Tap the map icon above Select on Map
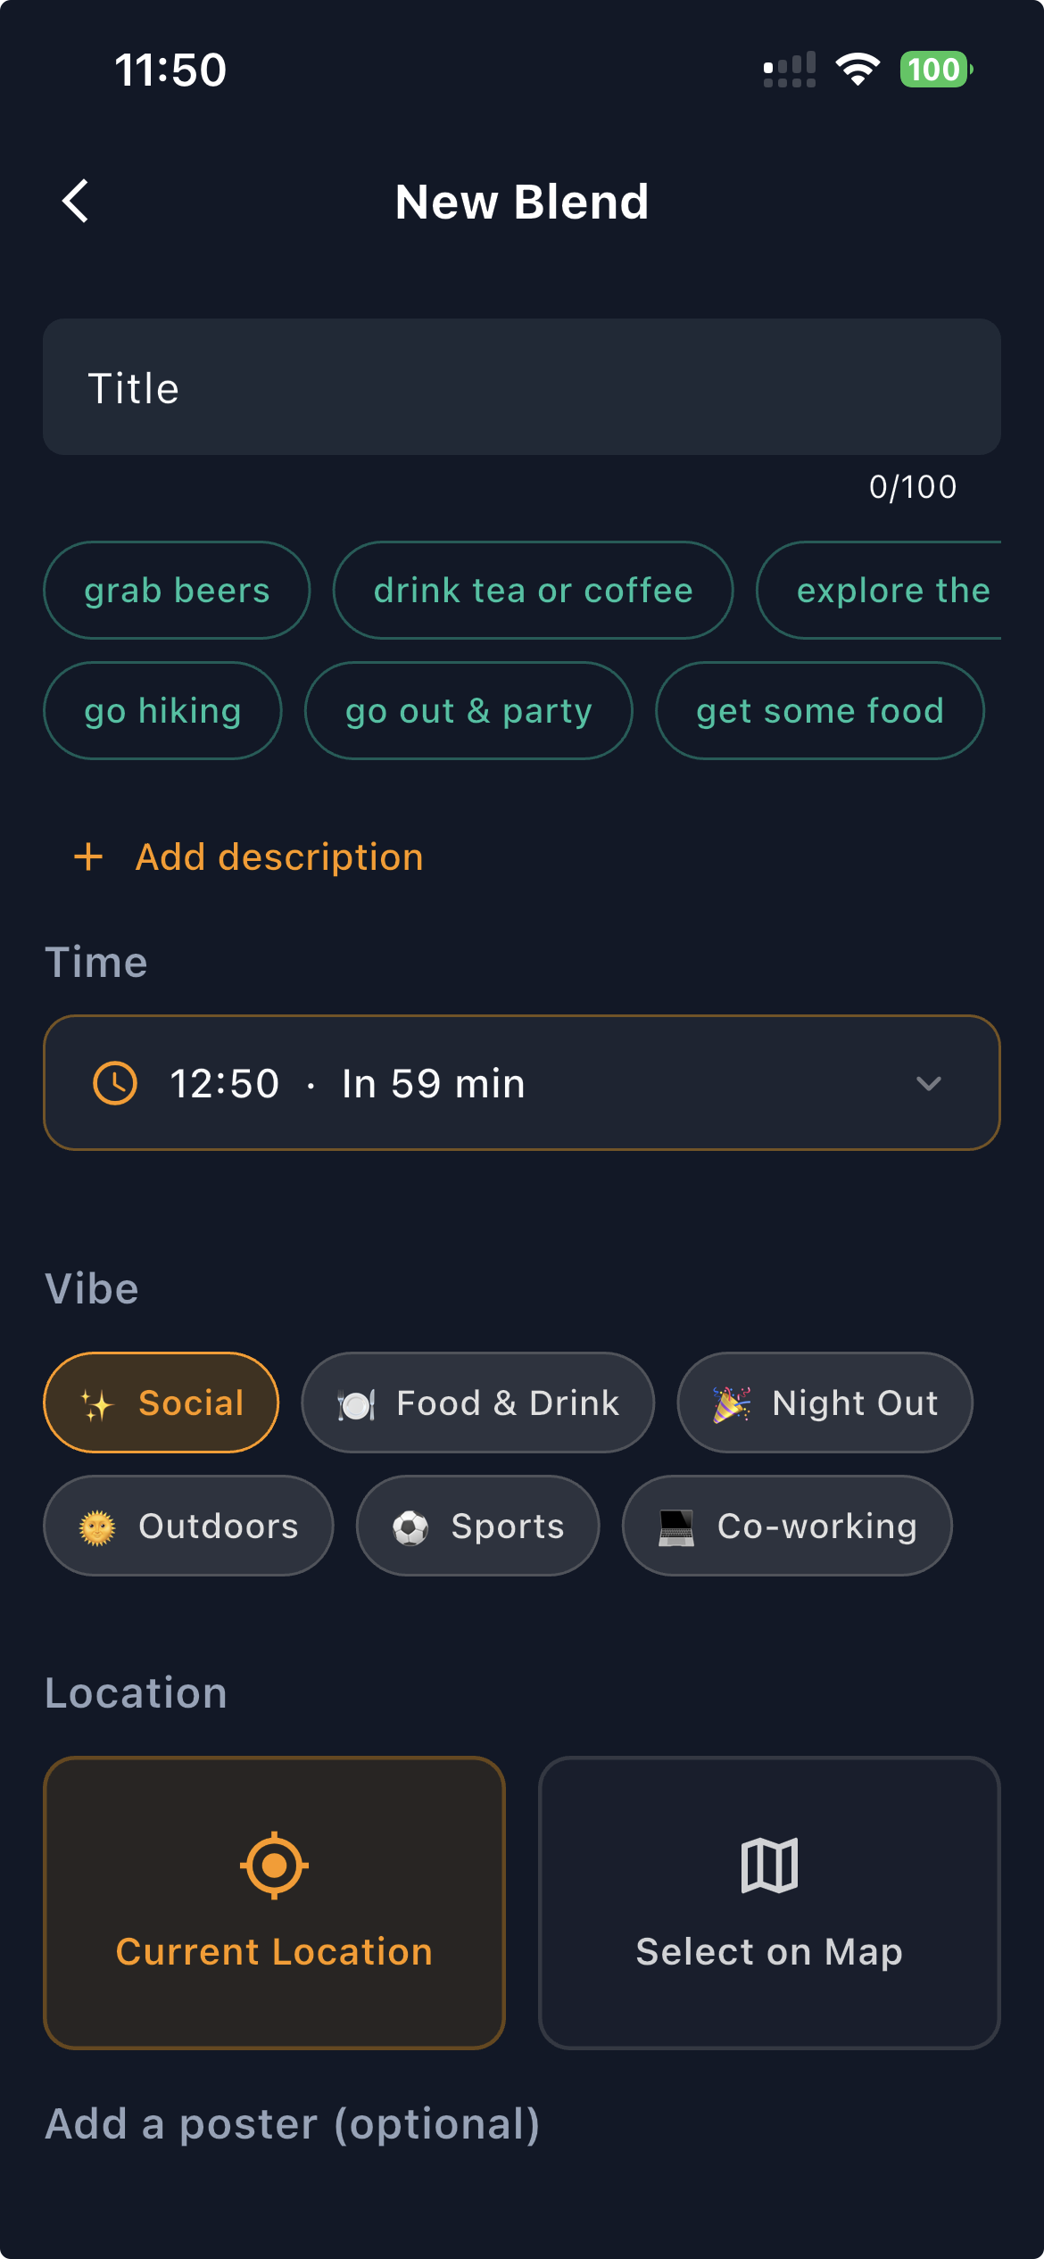This screenshot has width=1044, height=2259. tap(769, 1865)
